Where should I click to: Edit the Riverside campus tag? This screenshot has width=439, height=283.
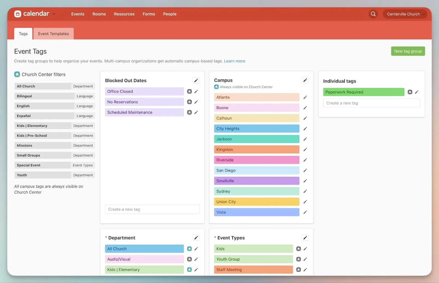[305, 160]
